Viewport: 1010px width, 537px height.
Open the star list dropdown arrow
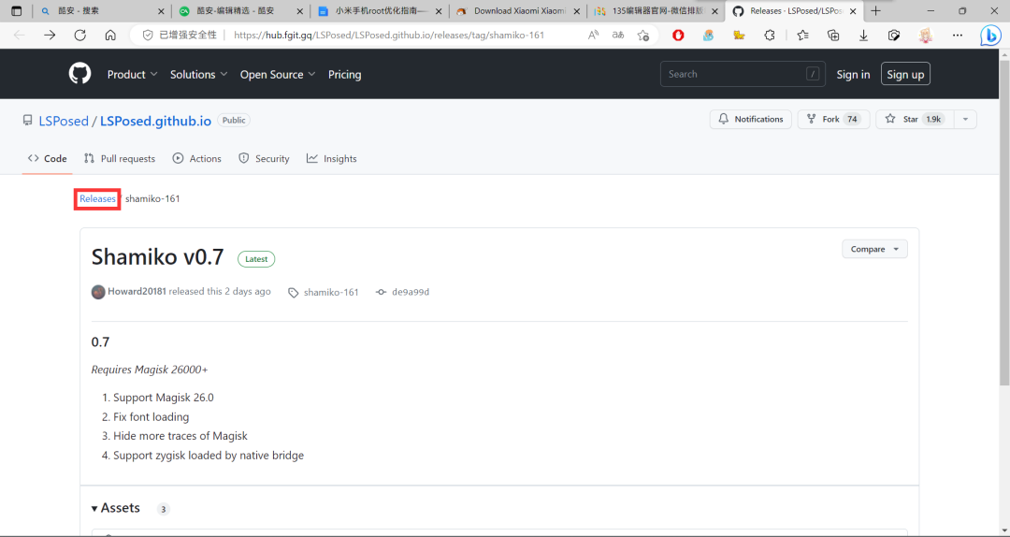[x=964, y=119]
